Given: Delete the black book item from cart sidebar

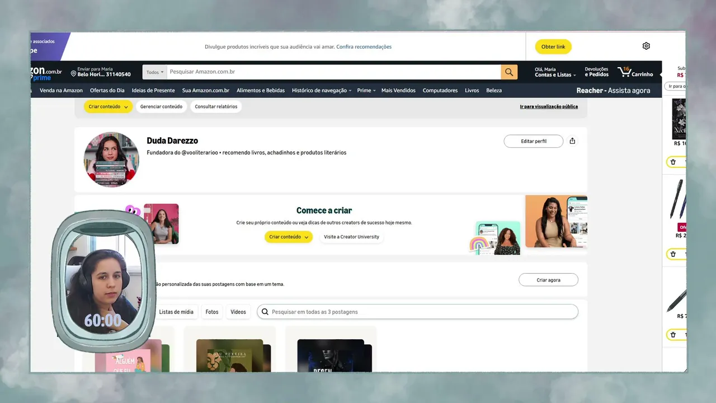Looking at the screenshot, I should coord(673,162).
